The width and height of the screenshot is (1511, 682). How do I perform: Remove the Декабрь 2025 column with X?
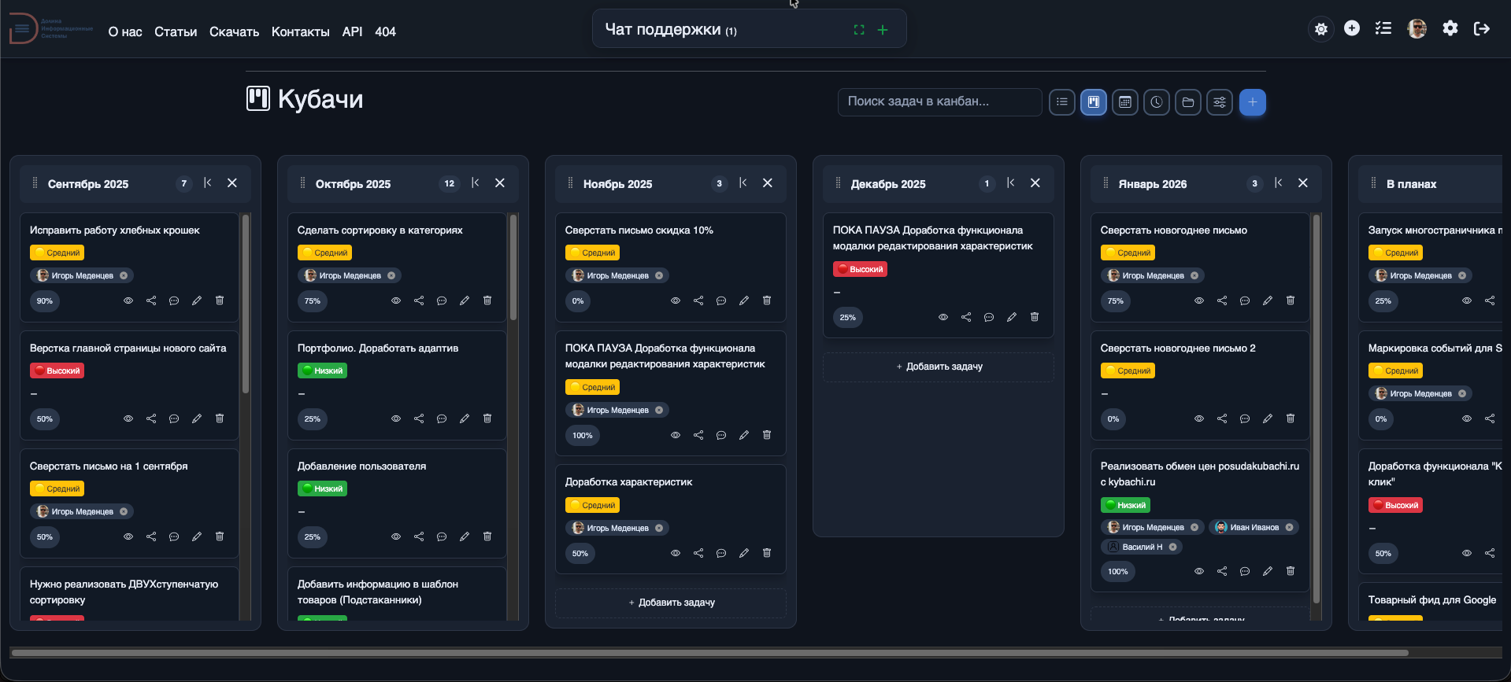(x=1035, y=182)
